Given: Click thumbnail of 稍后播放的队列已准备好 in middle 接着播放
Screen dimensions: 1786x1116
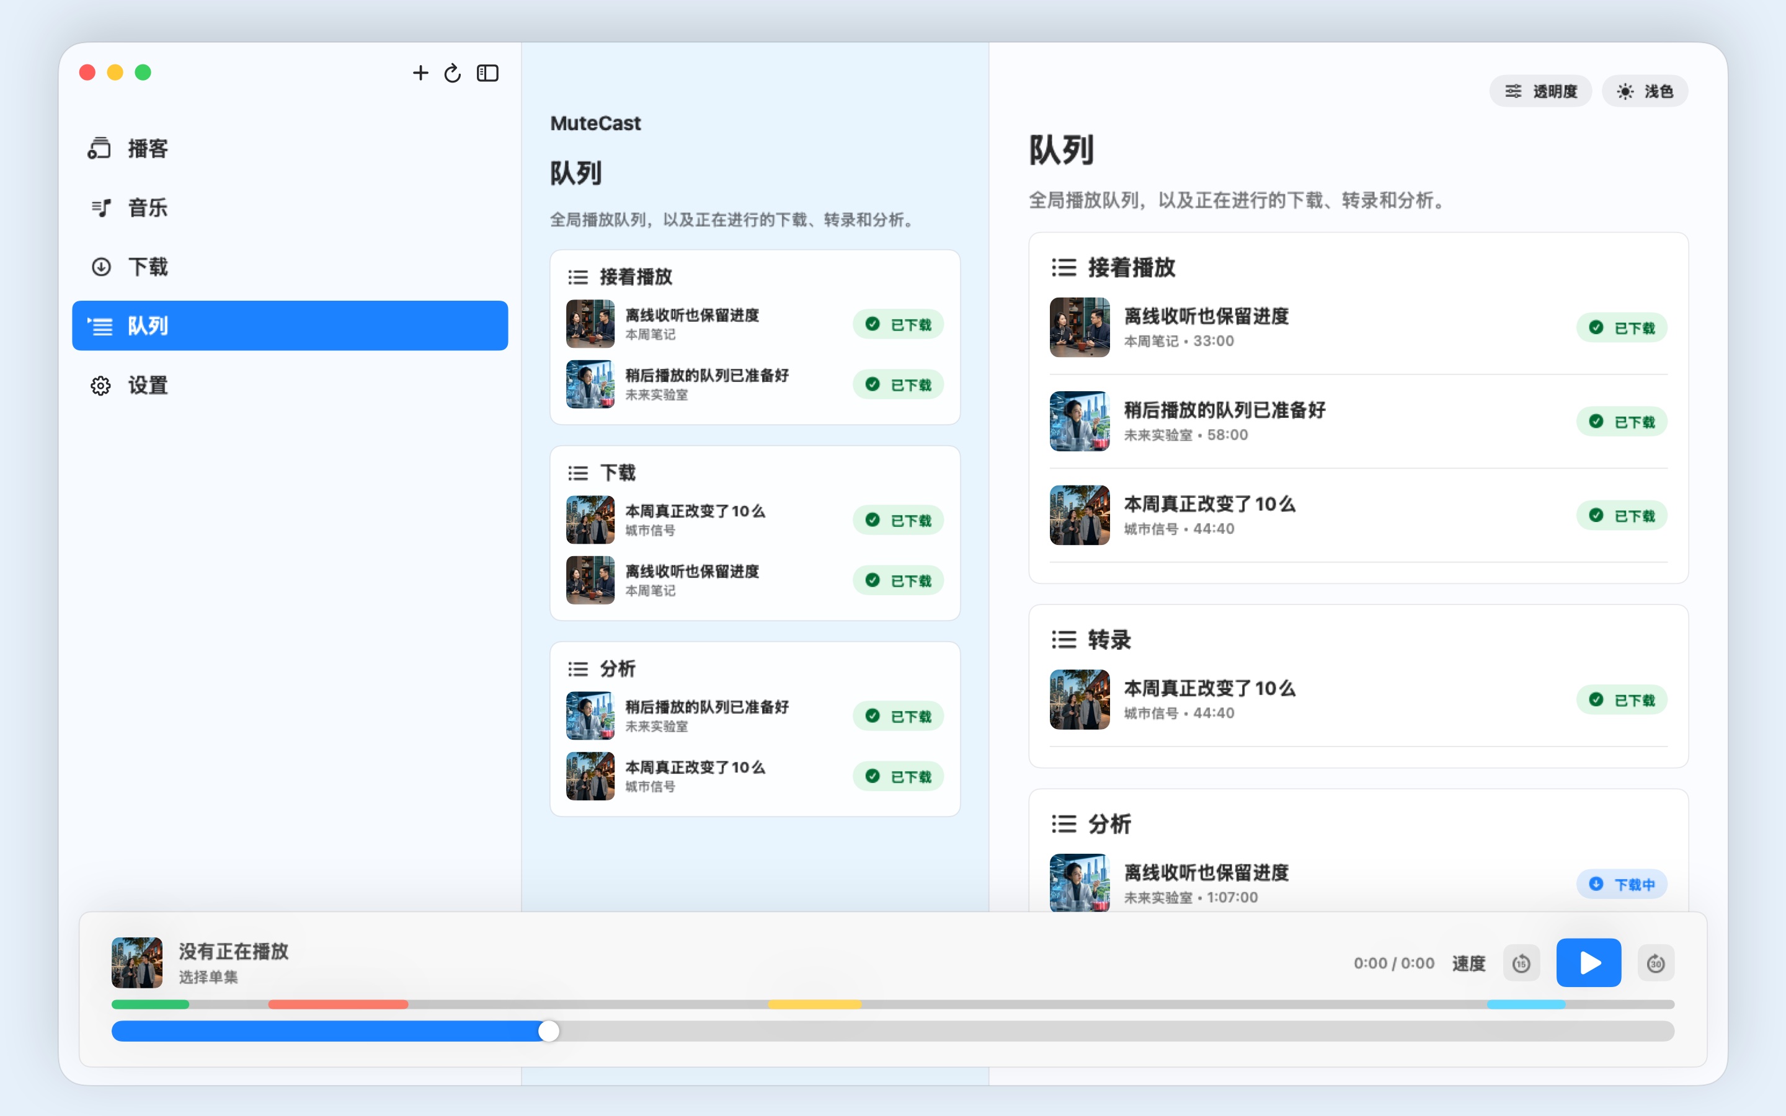Looking at the screenshot, I should tap(590, 384).
